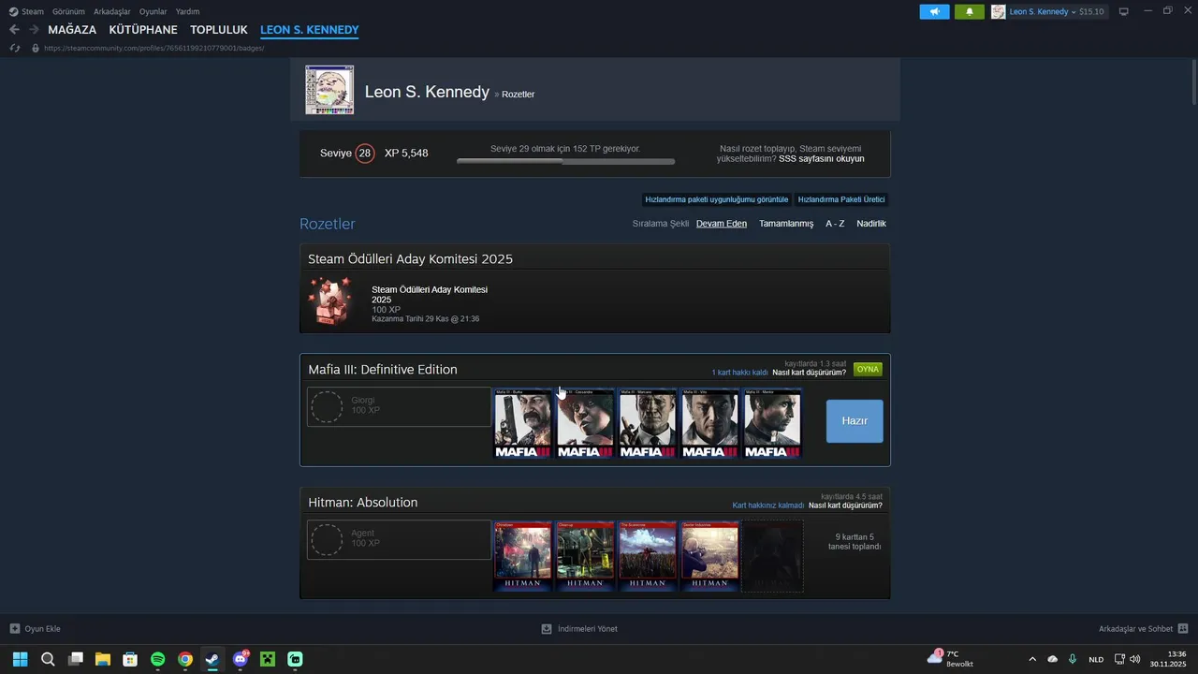Screen dimensions: 1198x674
Task: Select the LEON S. KENNEDY profile tab
Action: [310, 30]
